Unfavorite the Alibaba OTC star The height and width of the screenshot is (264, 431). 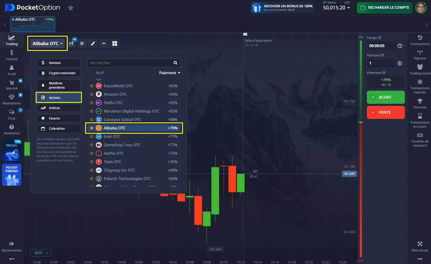tap(91, 128)
